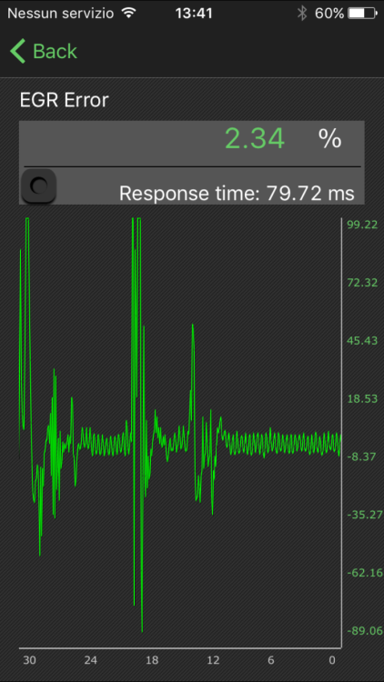This screenshot has height=682, width=384.
Task: Go back using the Back button
Action: tap(44, 51)
